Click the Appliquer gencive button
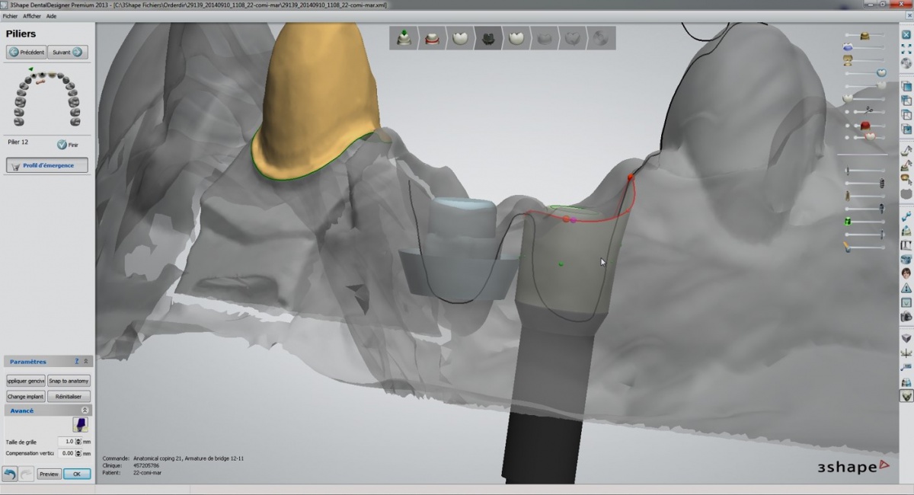The height and width of the screenshot is (495, 914). tap(27, 381)
